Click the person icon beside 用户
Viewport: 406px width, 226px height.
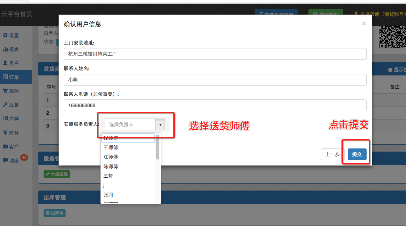5,63
